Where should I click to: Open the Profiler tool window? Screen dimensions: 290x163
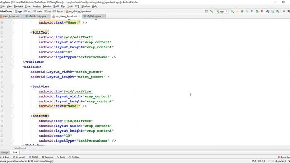click(x=74, y=157)
